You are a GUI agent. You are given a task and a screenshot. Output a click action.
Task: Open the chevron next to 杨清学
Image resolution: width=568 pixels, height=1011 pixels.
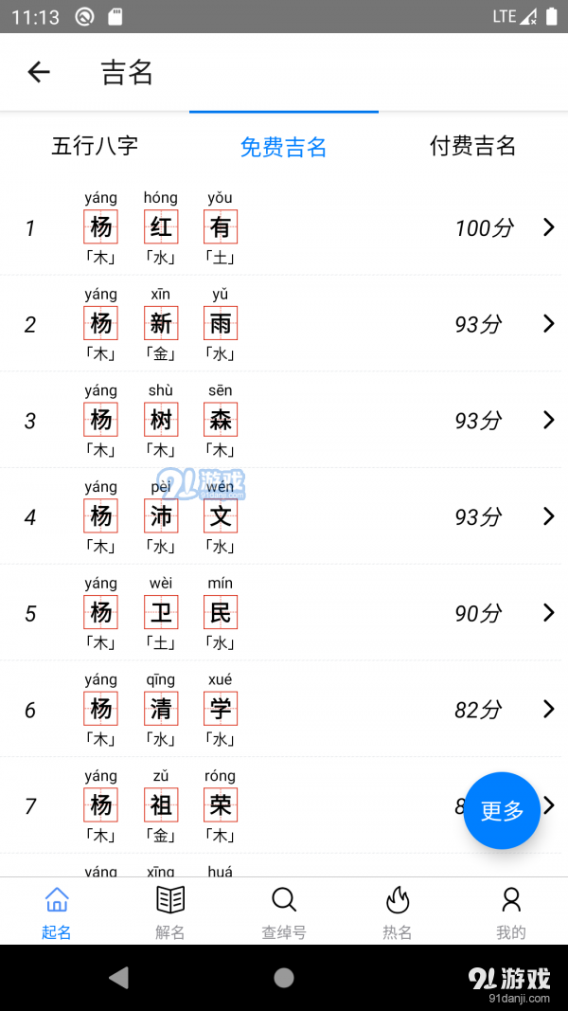[548, 709]
